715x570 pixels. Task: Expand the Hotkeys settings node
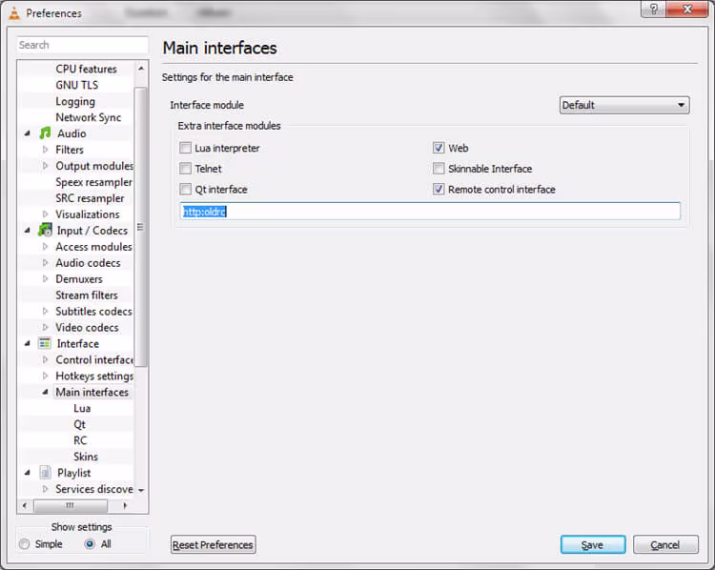click(x=45, y=376)
